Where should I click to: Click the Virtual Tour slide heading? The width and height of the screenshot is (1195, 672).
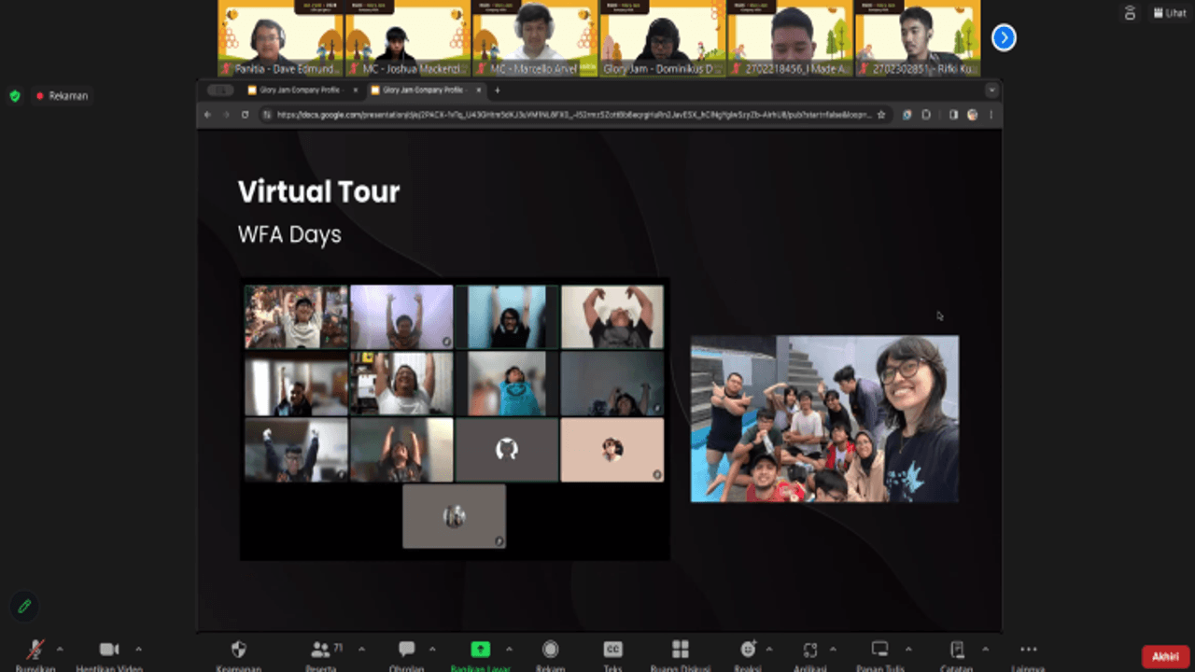click(x=318, y=191)
